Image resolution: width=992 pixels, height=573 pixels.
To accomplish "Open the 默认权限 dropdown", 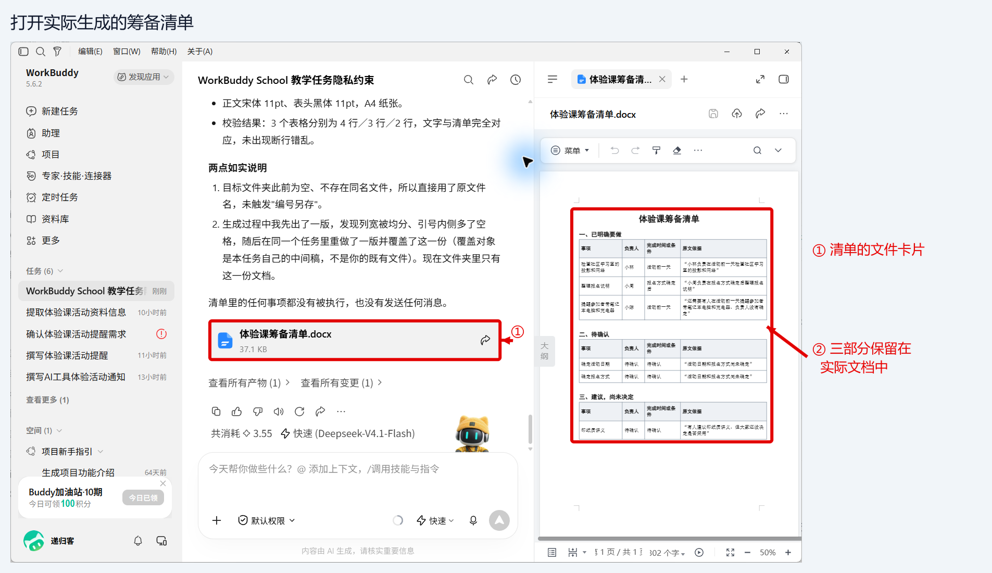I will (267, 520).
